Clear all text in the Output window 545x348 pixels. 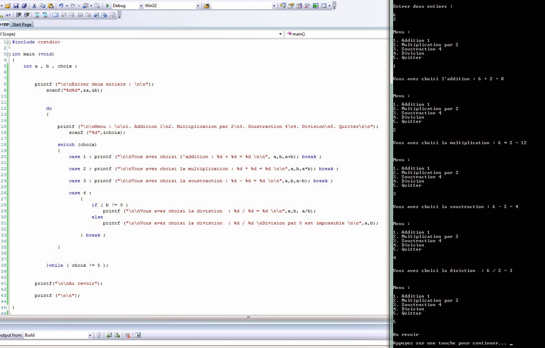tap(128, 335)
